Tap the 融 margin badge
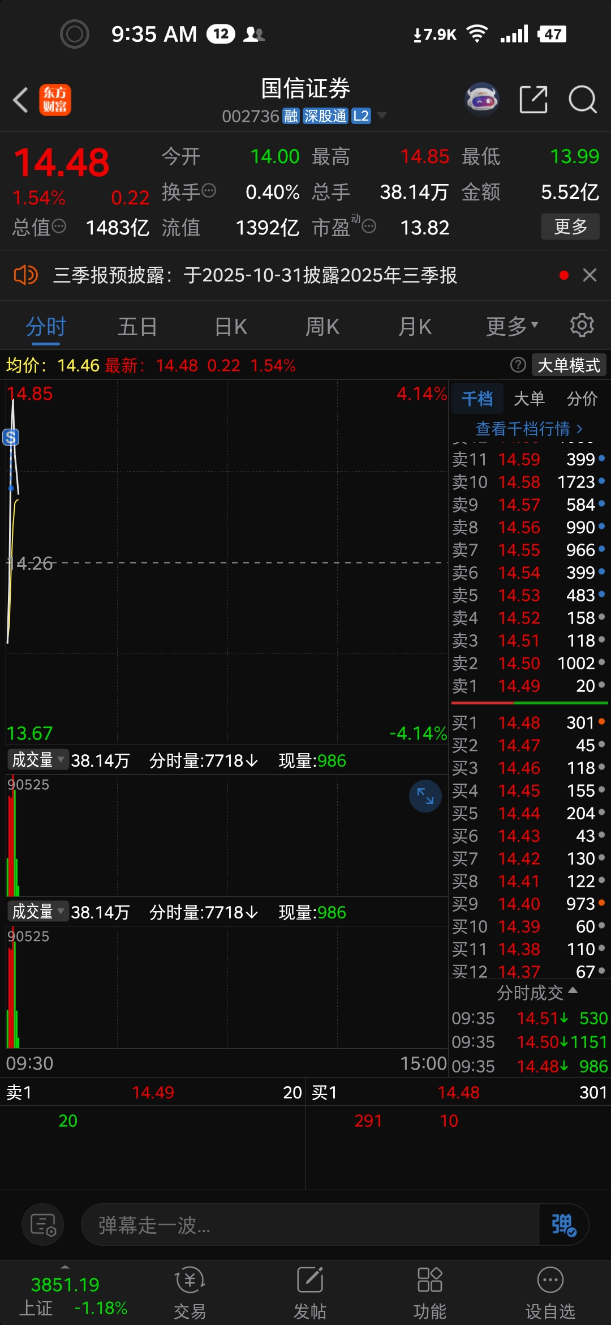The image size is (611, 1325). click(x=291, y=116)
